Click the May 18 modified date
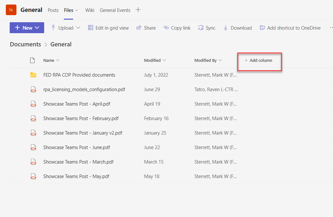Screen dimensions: 333x217 tap(152, 176)
